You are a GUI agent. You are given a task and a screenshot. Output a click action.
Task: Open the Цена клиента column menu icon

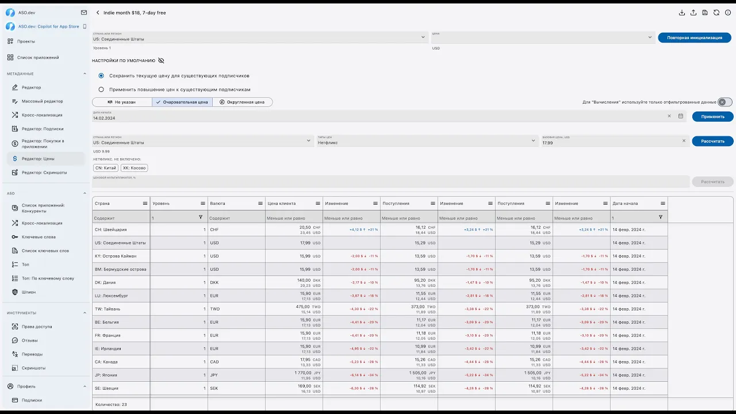click(318, 204)
